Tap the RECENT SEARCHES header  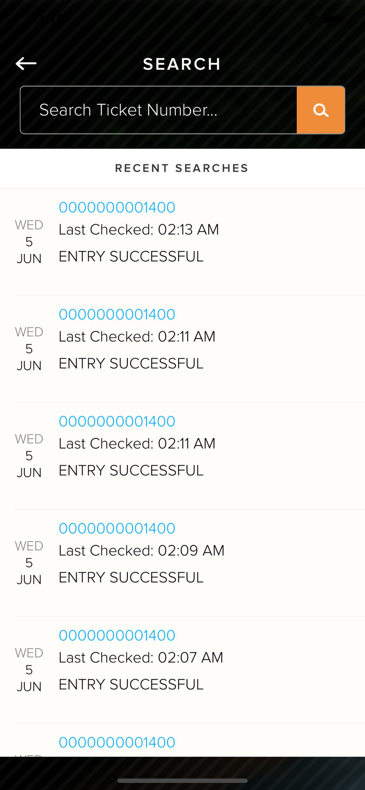click(182, 168)
